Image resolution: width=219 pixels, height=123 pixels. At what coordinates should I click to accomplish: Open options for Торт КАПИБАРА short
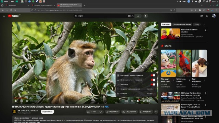(205, 80)
